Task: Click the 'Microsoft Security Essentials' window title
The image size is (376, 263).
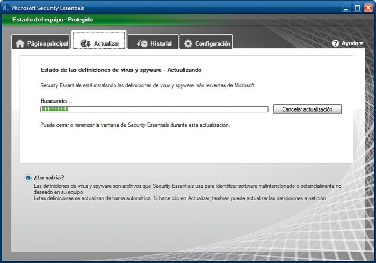Action: coord(48,8)
